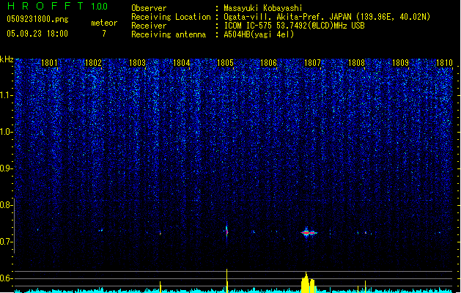Click the 1808 time marker
This screenshot has height=293, width=461.
356,63
